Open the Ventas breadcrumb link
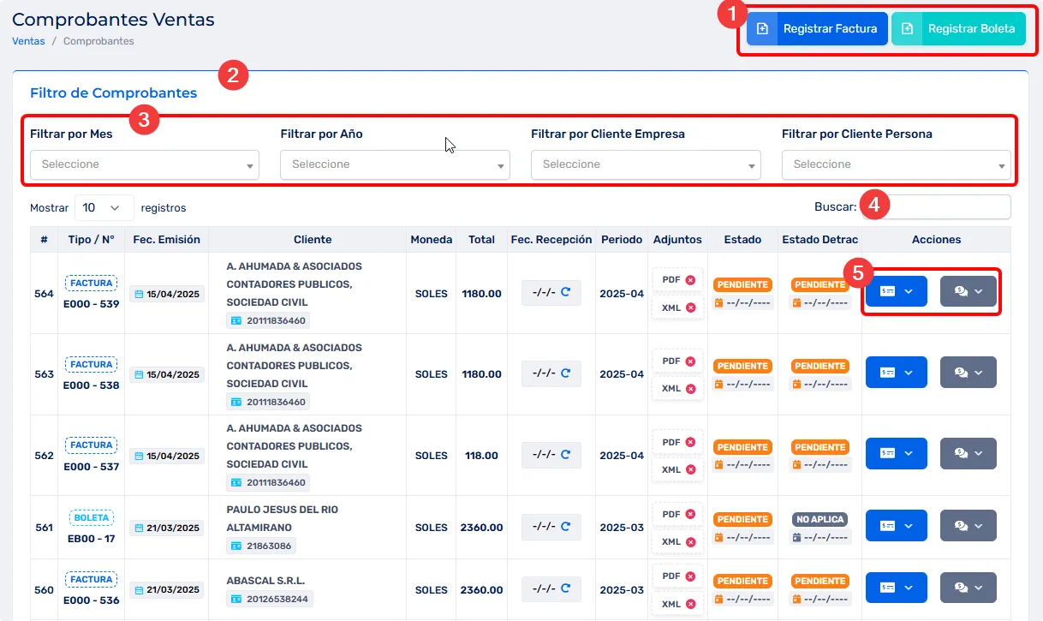Screen dimensions: 1043x621 (28, 41)
